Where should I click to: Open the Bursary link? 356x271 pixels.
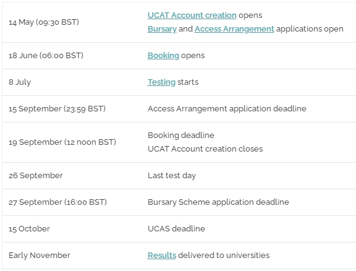pyautogui.click(x=162, y=29)
